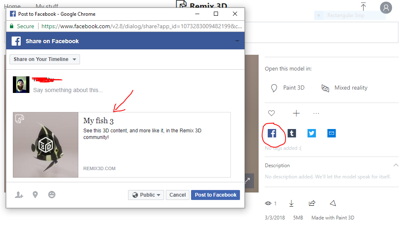This screenshot has width=419, height=229.
Task: Open My stuff in Remix 3D
Action: click(x=47, y=6)
